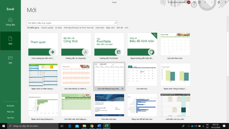Screen dimensions: 229x129
Task: Show hidden tray icons chevron
Action: coord(189,126)
